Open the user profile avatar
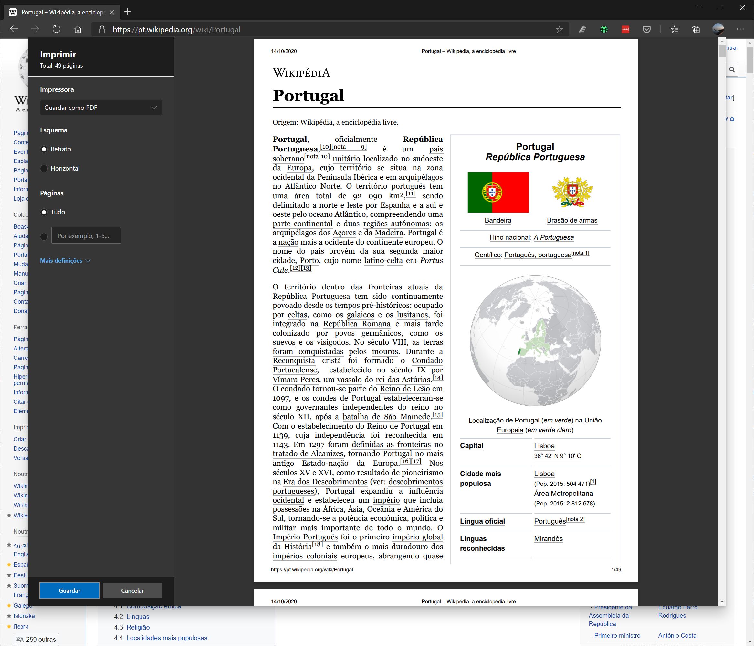This screenshot has height=646, width=754. pyautogui.click(x=718, y=29)
